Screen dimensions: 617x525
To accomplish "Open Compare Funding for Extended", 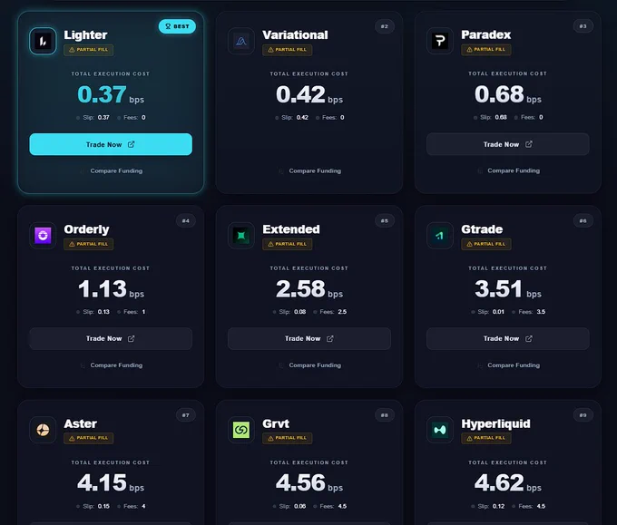I will pyautogui.click(x=310, y=365).
